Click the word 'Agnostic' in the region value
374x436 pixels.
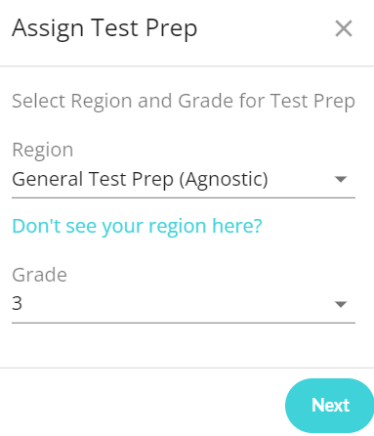click(224, 180)
